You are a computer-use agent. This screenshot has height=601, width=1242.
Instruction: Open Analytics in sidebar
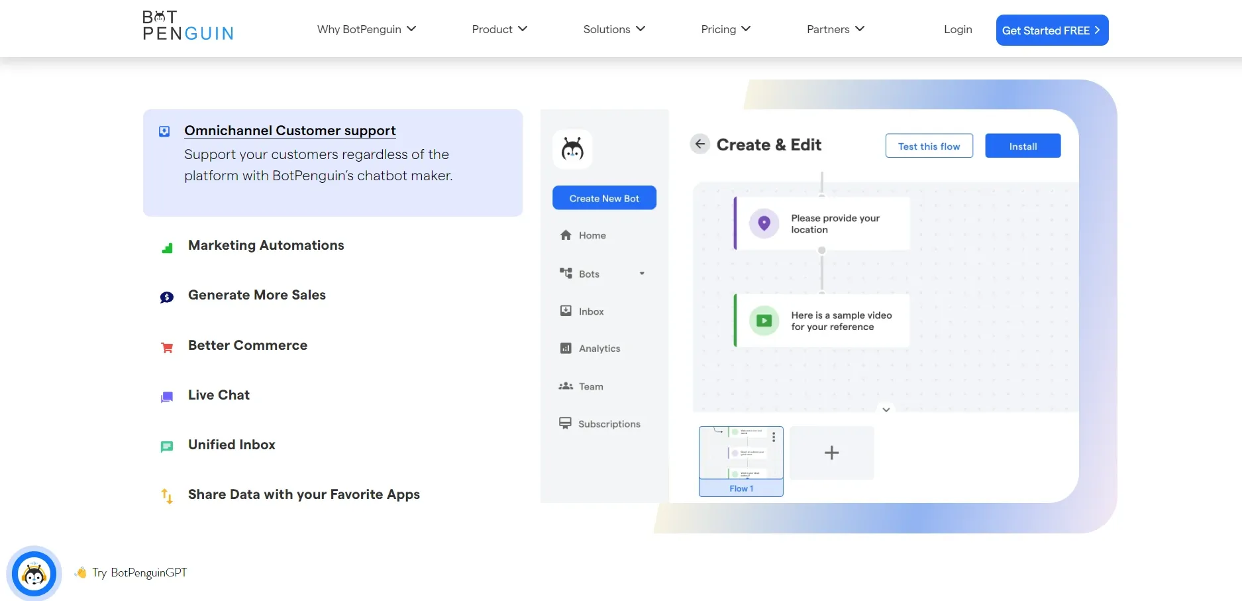click(599, 349)
